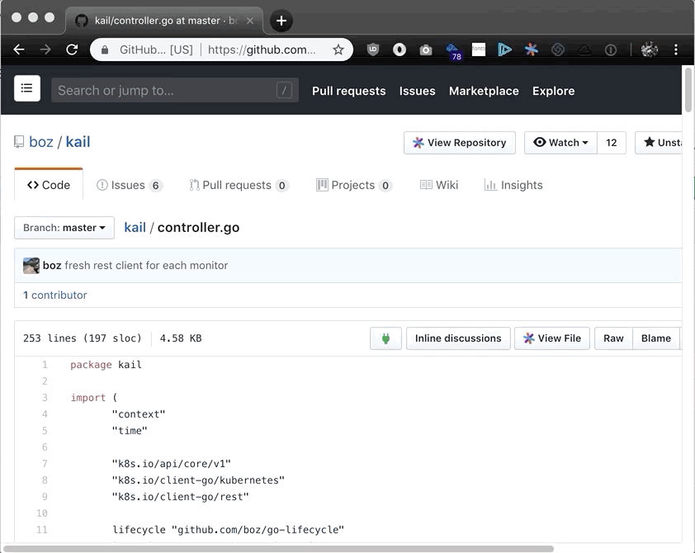Viewport: 695px width, 553px height.
Task: Switch to the Code tab
Action: [x=49, y=185]
